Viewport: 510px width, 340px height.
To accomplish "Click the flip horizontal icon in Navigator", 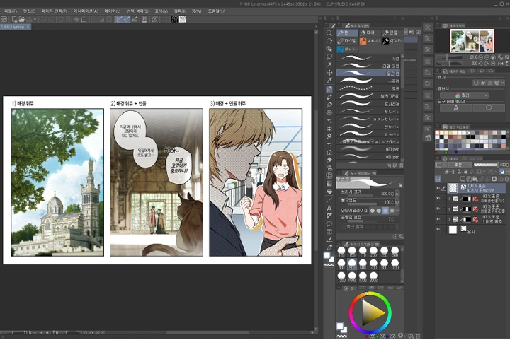I will (501, 64).
